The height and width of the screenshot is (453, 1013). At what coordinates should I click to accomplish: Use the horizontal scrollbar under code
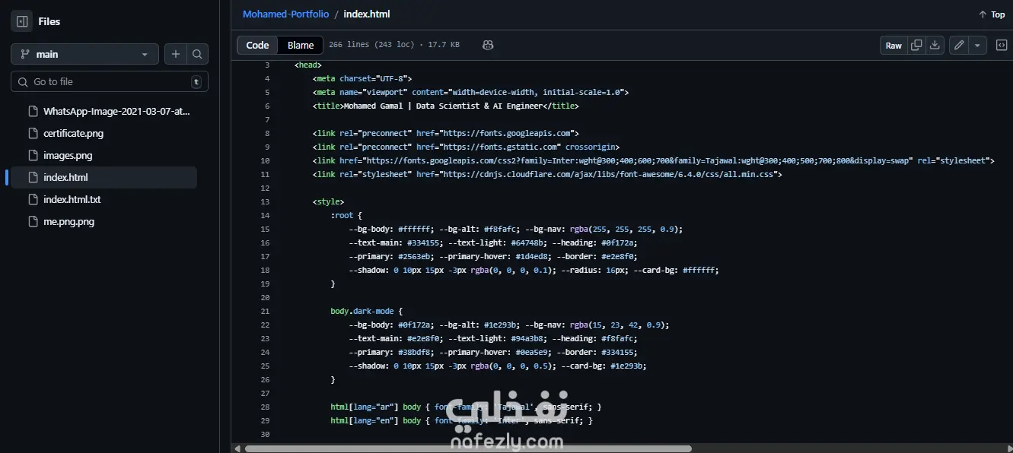point(468,448)
